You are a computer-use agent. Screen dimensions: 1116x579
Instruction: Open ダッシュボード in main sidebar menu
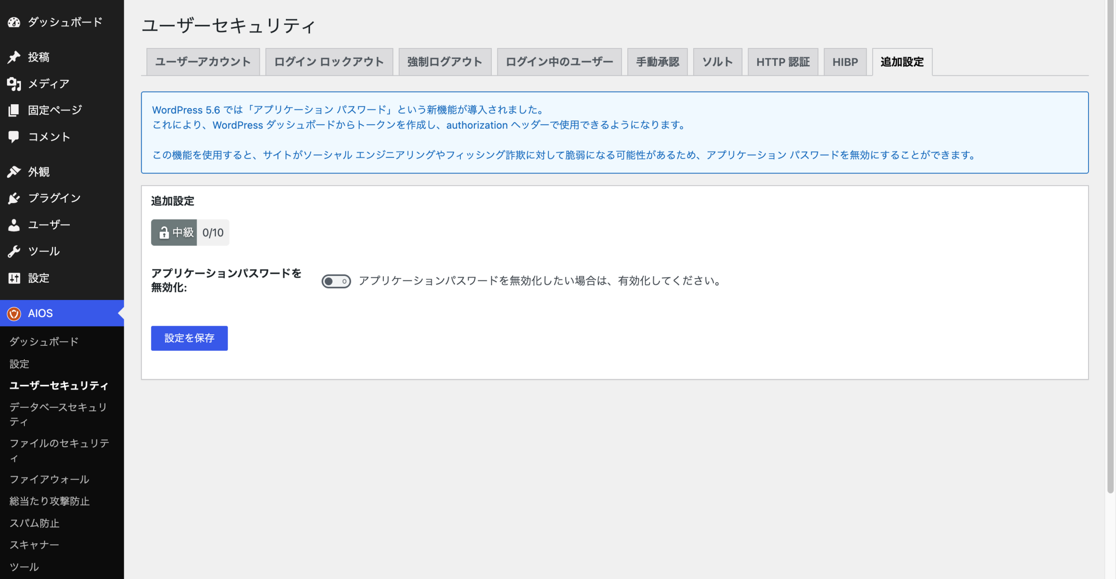62,22
